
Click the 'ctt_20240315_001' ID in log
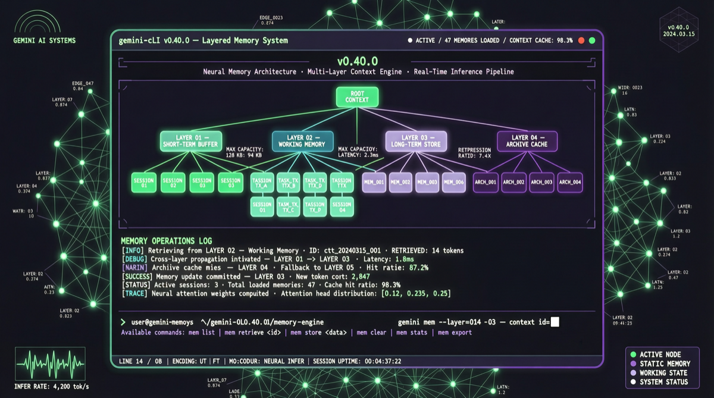(x=353, y=250)
